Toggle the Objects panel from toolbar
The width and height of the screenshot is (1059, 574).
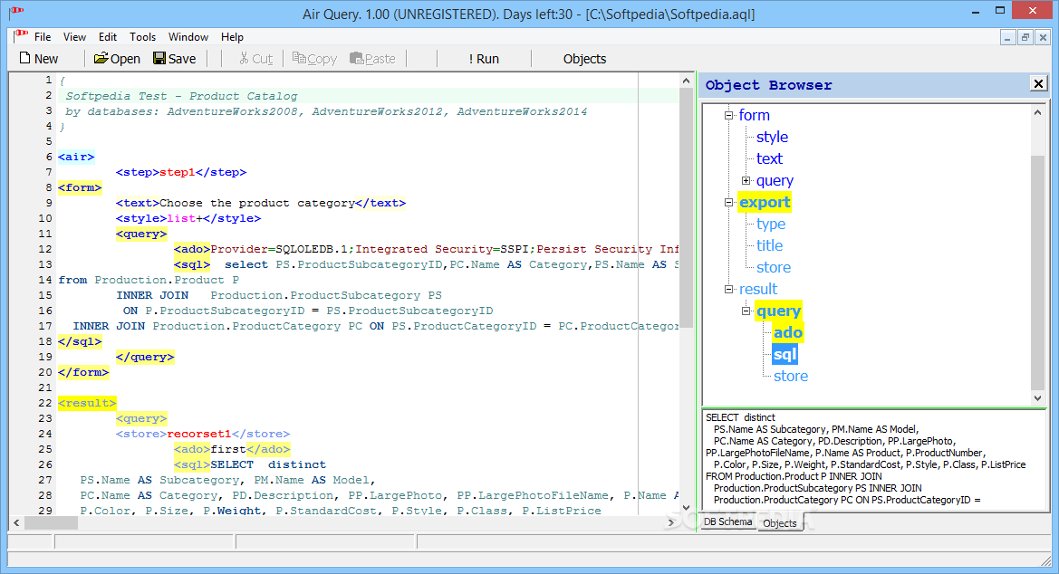[x=584, y=59]
